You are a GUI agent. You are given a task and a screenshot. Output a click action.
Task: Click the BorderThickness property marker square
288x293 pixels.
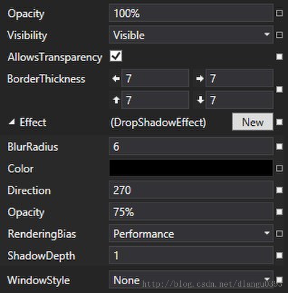279,89
